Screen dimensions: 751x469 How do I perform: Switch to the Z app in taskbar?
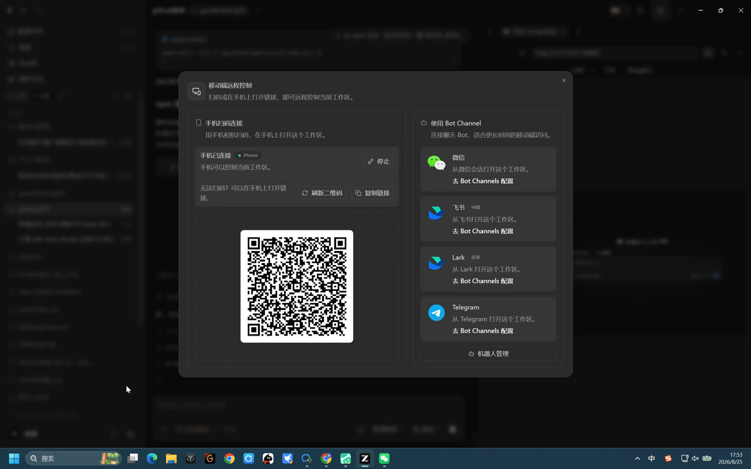click(365, 458)
